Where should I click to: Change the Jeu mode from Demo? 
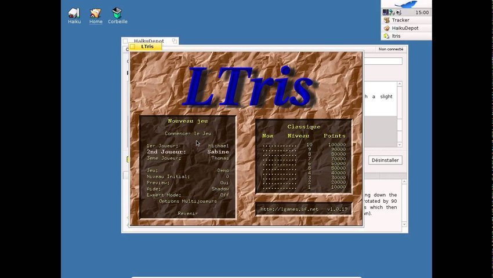pyautogui.click(x=188, y=170)
